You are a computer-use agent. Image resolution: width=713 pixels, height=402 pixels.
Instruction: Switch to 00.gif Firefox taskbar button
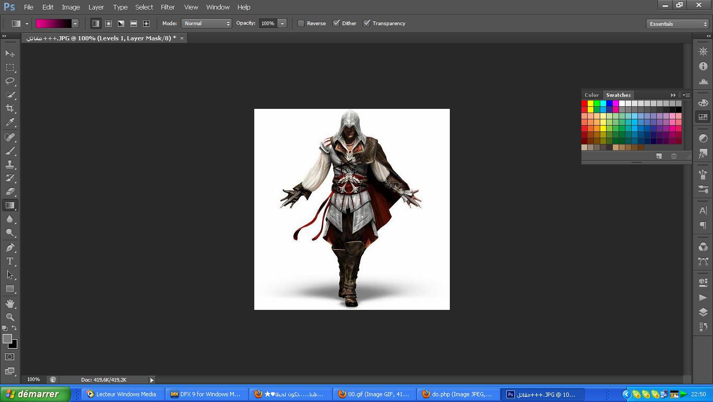click(374, 394)
